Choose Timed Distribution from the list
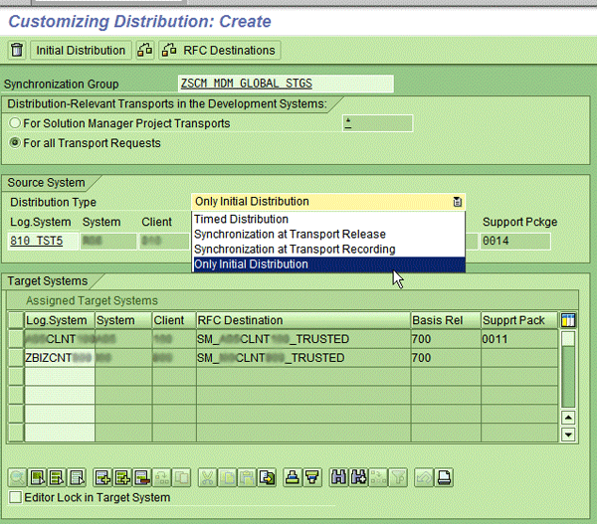Viewport: 597px width, 524px height. (329, 219)
